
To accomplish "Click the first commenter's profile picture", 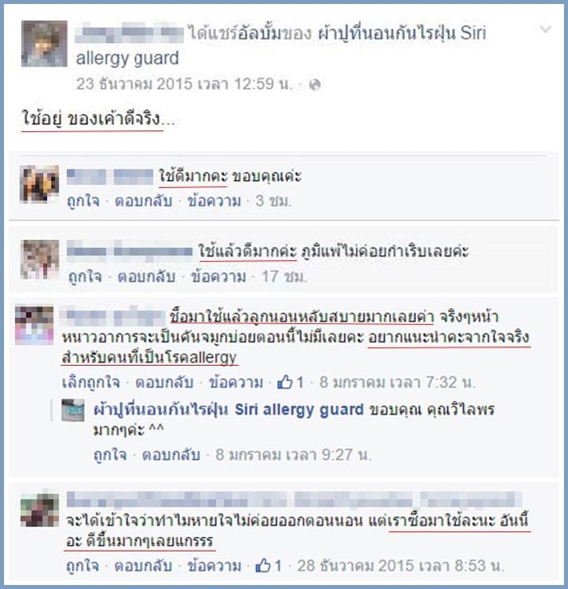I will point(39,184).
